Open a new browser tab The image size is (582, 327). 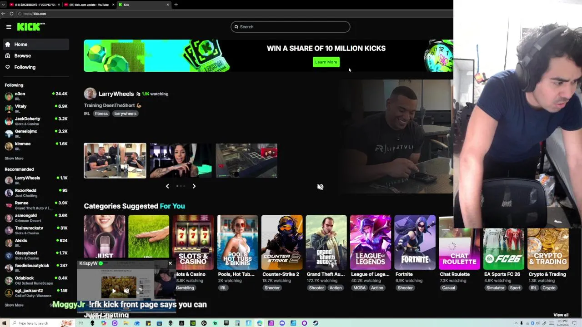click(x=176, y=5)
